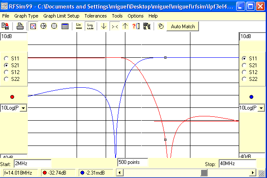Click the scrollbar left arrow
Image resolution: width=267 pixels, height=178 pixels.
coord(119,173)
